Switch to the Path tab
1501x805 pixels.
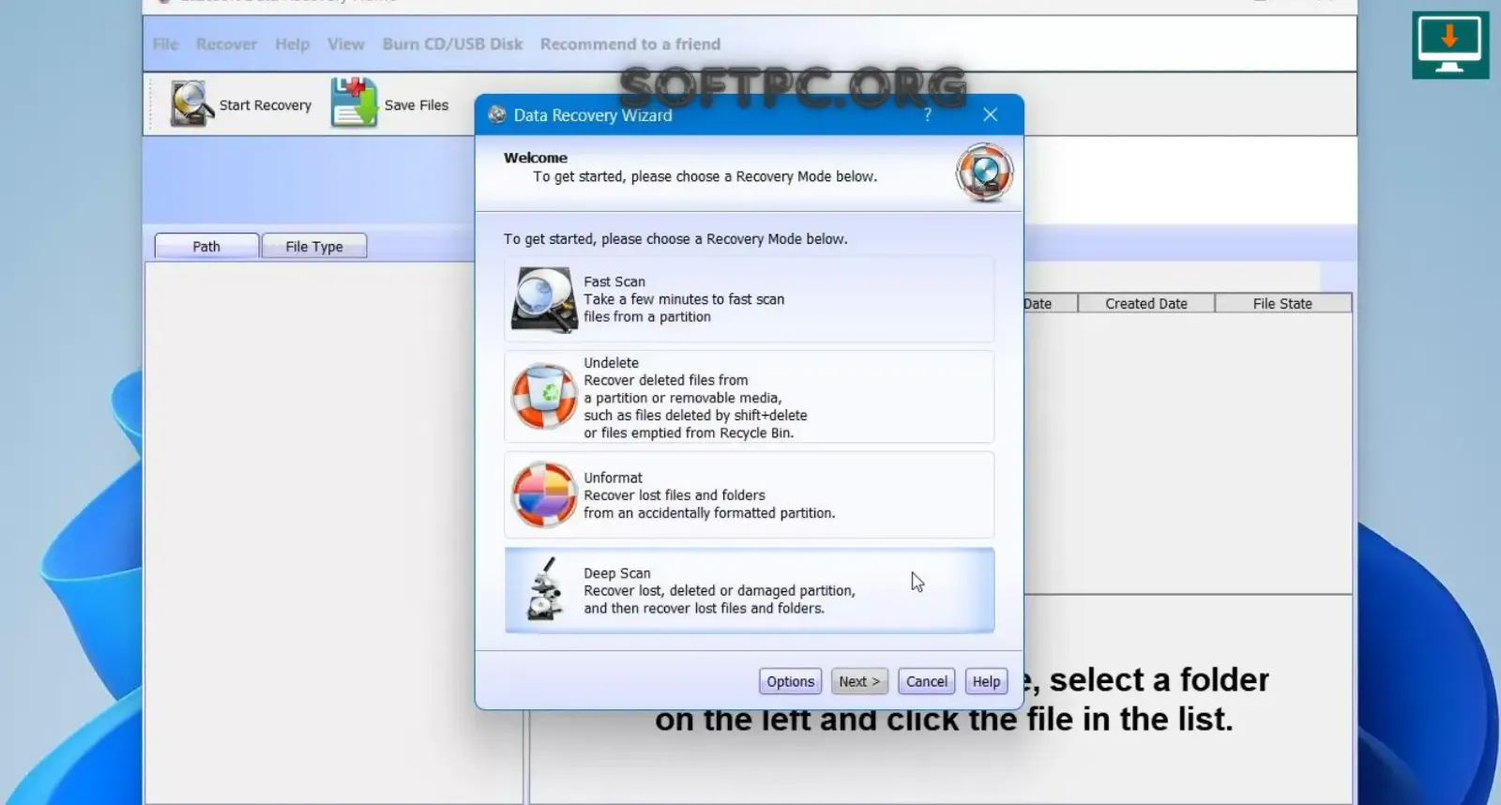click(206, 246)
